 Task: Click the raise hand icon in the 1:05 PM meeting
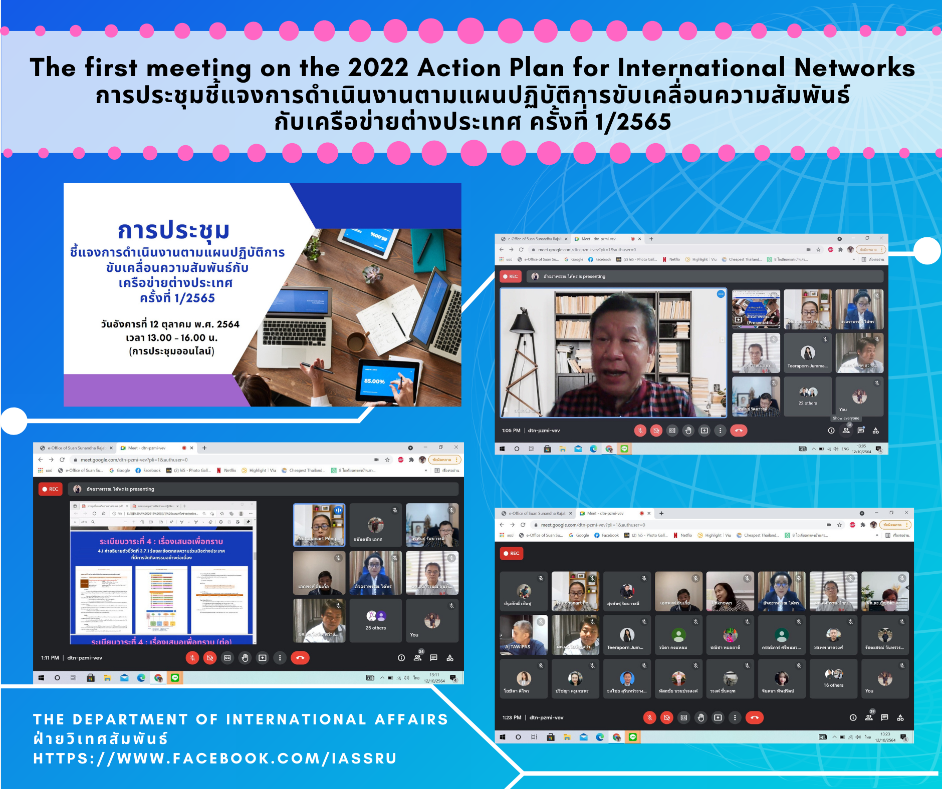688,431
